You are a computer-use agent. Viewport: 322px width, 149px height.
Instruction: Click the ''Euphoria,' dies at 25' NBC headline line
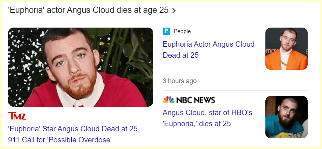pos(197,124)
